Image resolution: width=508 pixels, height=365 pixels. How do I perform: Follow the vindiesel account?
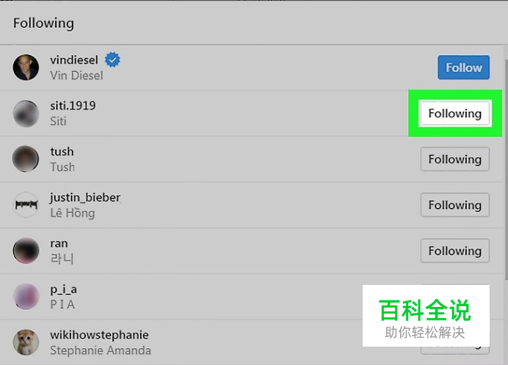pyautogui.click(x=463, y=68)
